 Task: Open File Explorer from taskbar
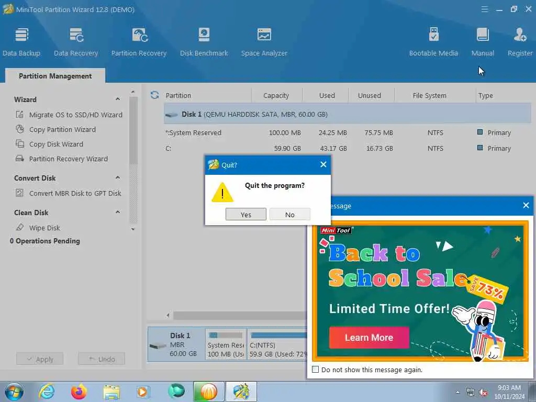click(111, 392)
